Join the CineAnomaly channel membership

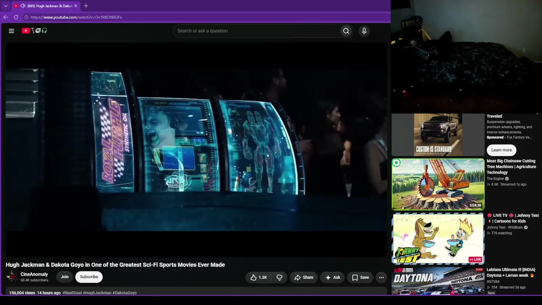point(64,277)
